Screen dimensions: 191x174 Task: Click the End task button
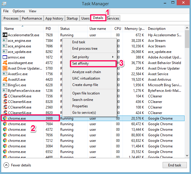tap(175, 165)
